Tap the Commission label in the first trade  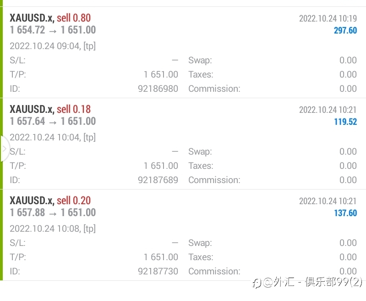[x=214, y=89]
